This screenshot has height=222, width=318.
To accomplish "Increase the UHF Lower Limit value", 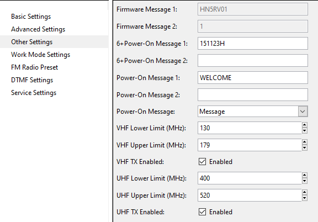I will pos(304,175).
